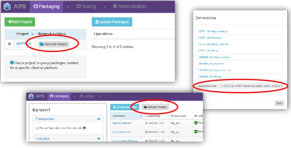Screen dimensions: 291x148
Task: Collapse the Prerequisites section chevron
Action: point(99,119)
